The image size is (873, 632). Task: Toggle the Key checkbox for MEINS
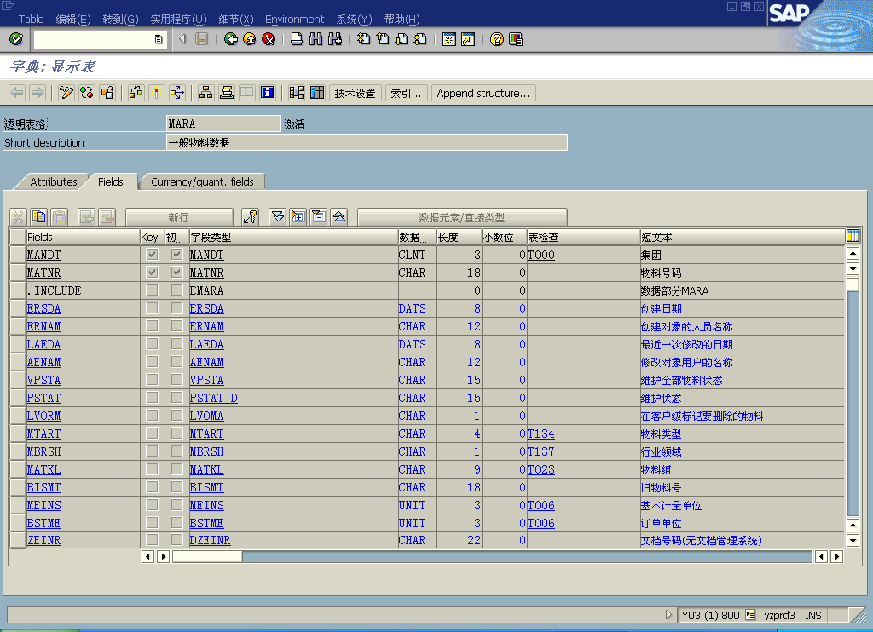pyautogui.click(x=152, y=504)
